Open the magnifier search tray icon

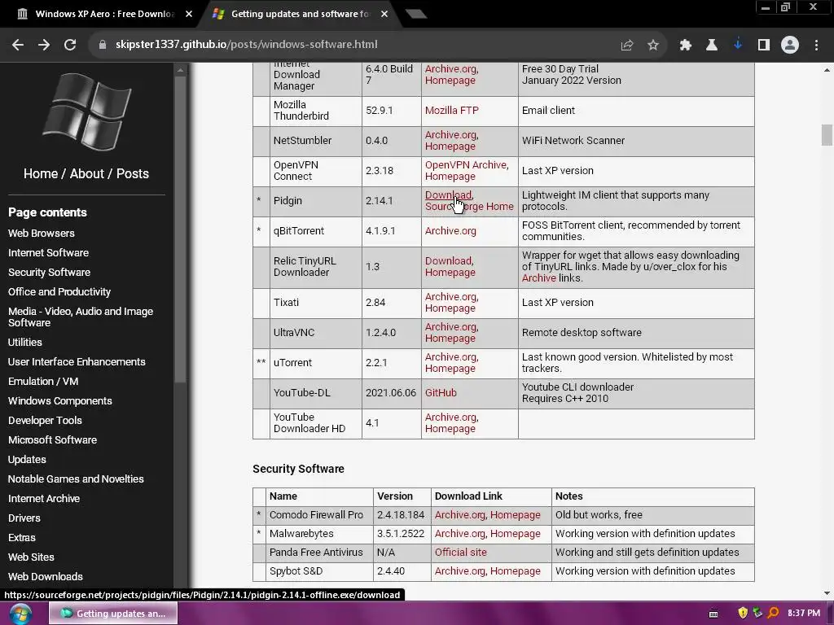(774, 614)
